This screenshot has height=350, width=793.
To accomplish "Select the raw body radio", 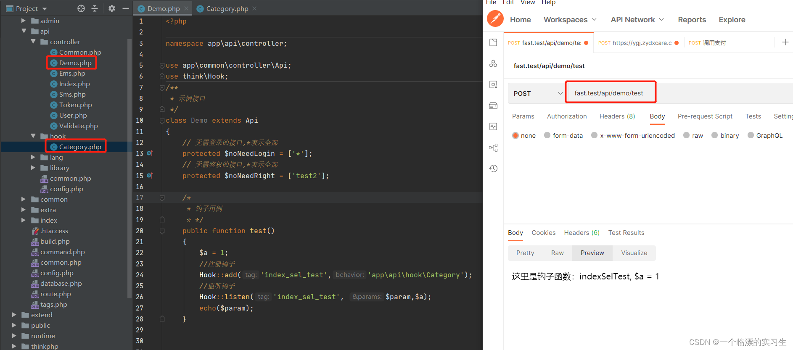I will 686,135.
